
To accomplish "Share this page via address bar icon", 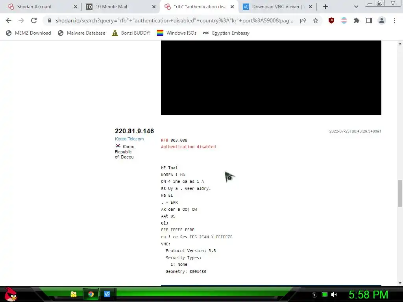I will point(303,20).
